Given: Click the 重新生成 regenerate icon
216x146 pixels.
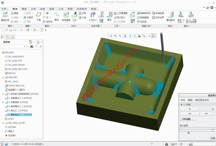Looking at the screenshot, I should click(x=5, y=15).
